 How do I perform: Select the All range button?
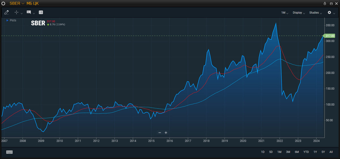pos(331,152)
